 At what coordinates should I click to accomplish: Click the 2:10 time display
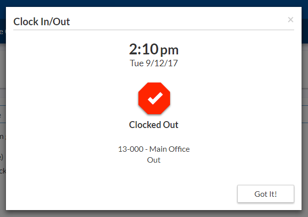coord(143,49)
